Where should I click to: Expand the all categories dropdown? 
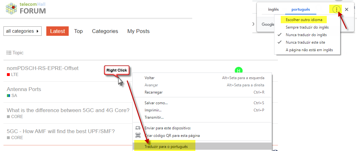(x=22, y=31)
